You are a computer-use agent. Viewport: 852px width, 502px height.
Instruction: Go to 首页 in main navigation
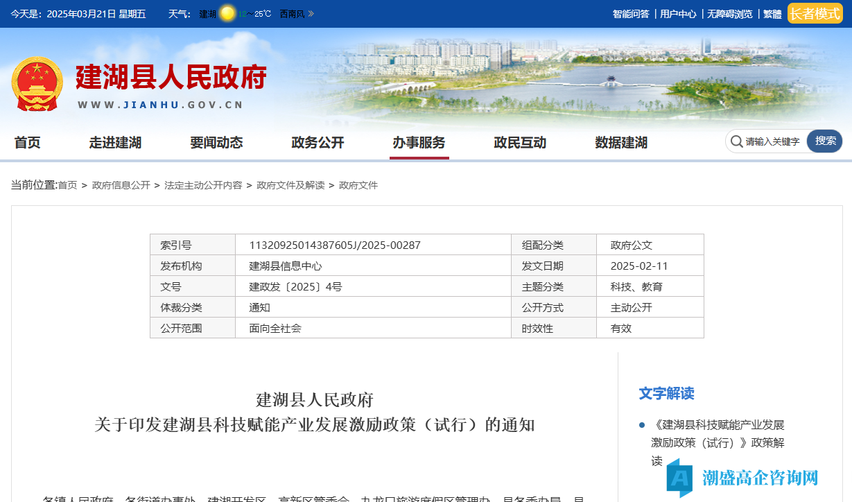click(28, 143)
